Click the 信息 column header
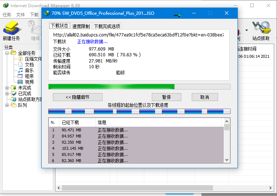Screen dimensions: 277x196 point(158,122)
